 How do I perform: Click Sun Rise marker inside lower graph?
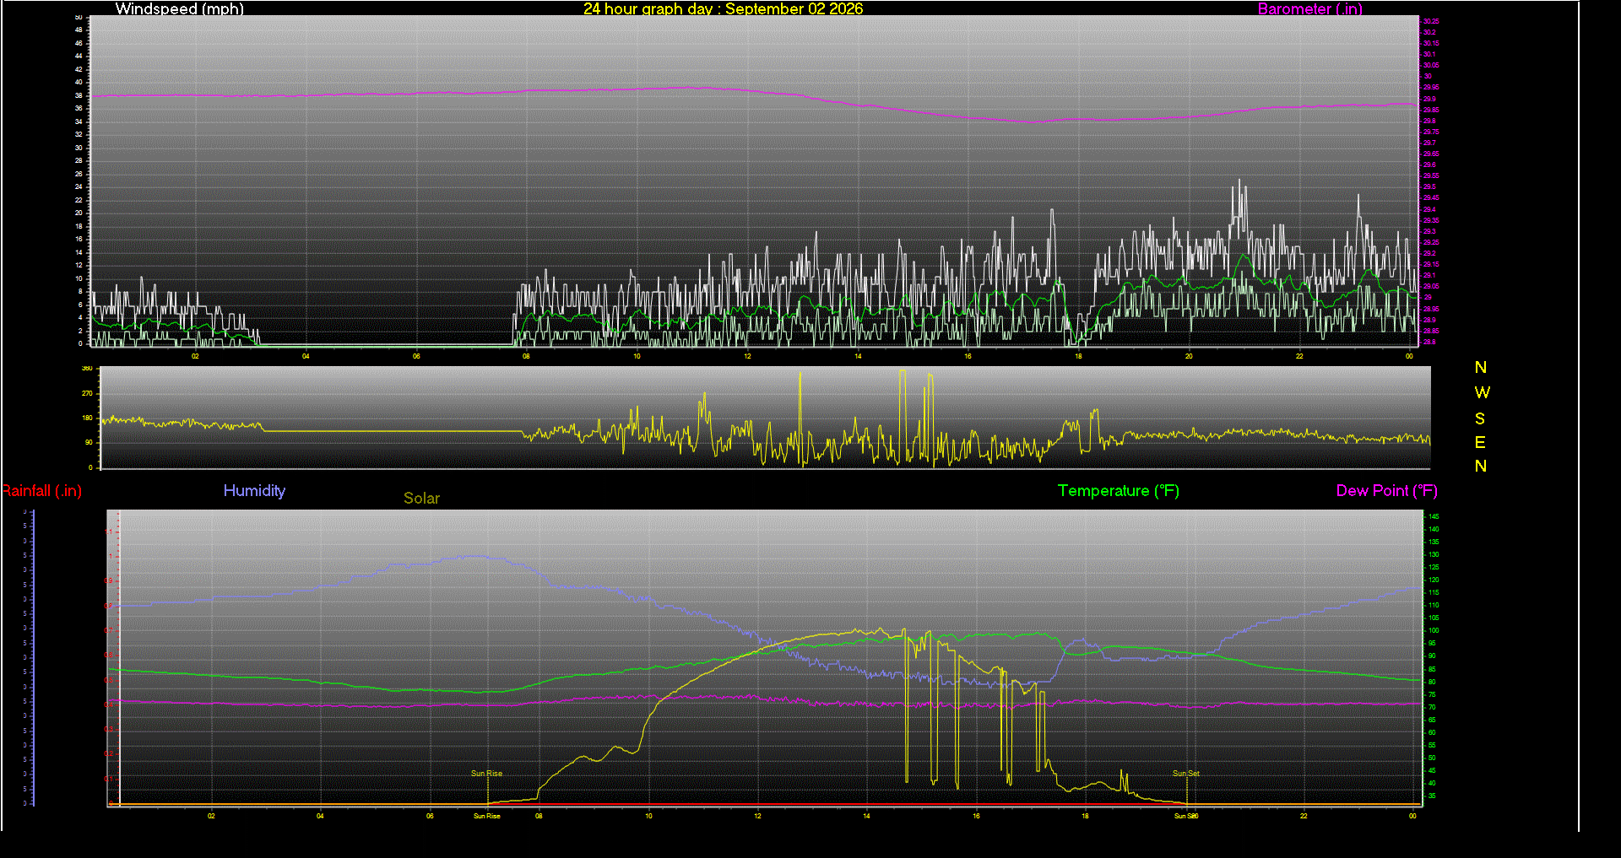[486, 774]
